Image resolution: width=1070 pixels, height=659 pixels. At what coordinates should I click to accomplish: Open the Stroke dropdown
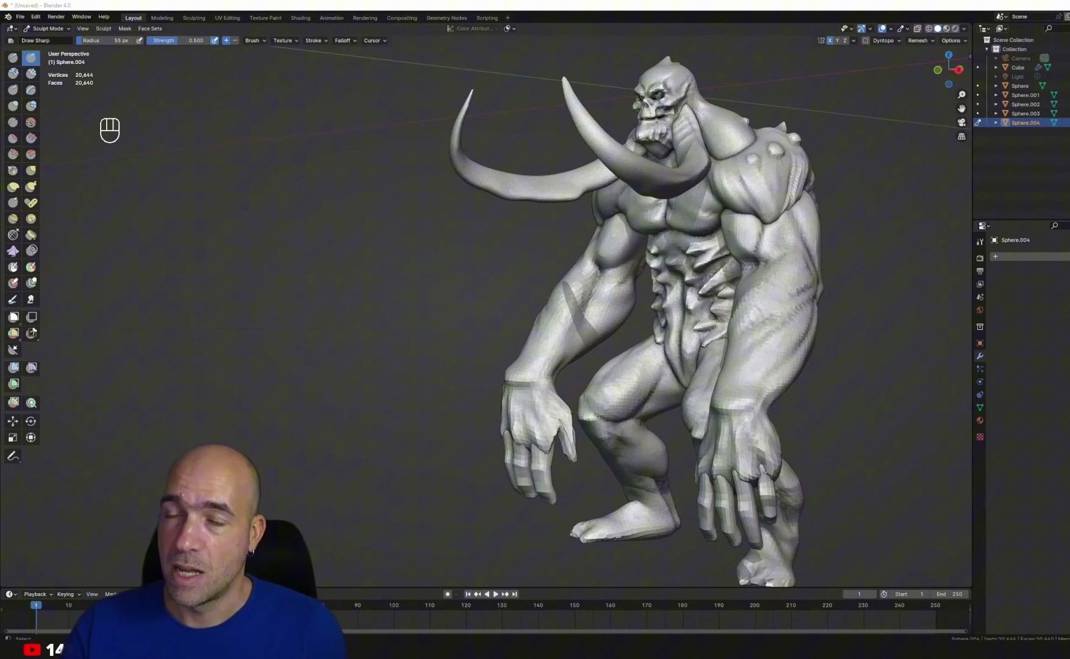[x=316, y=41]
